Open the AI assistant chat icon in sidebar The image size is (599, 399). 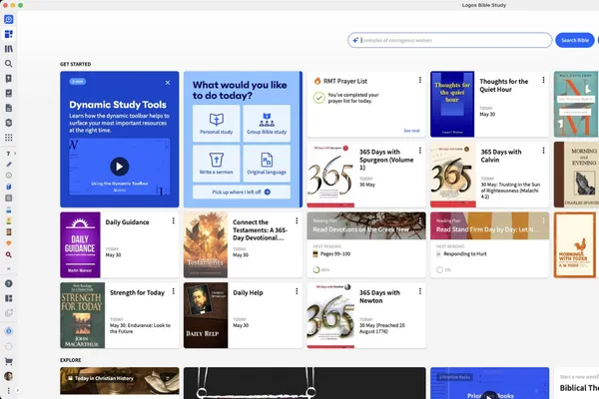pyautogui.click(x=8, y=19)
